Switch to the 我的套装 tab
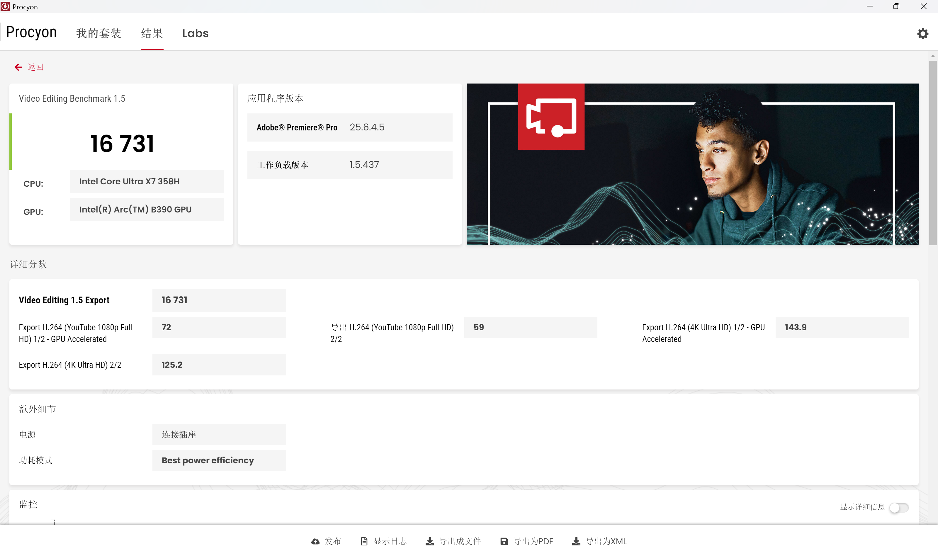The image size is (938, 558). coord(98,33)
